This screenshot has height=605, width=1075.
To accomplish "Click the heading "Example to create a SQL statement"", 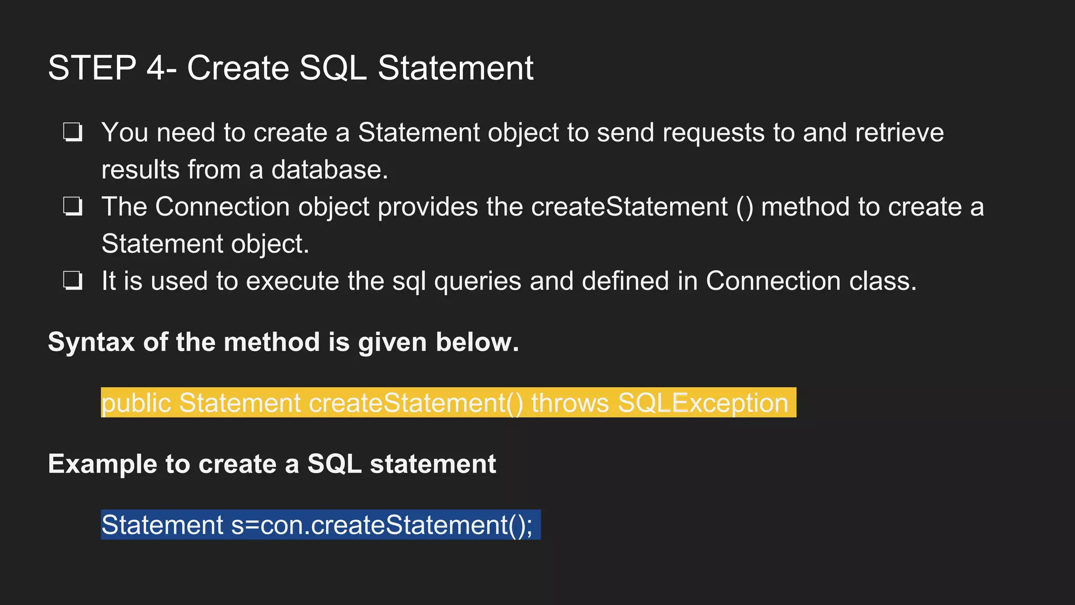I will pos(272,464).
